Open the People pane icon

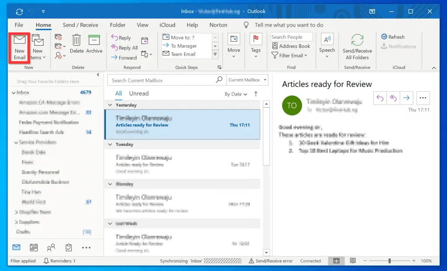pos(51,247)
